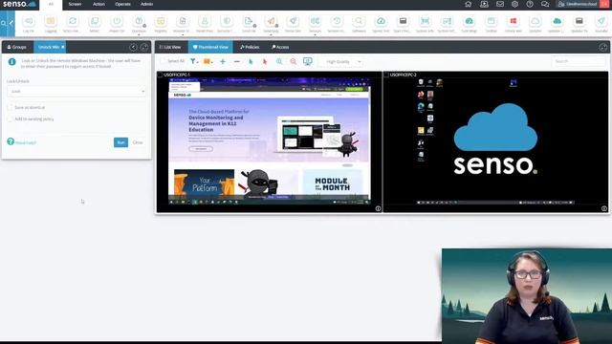Open settings gear in top bar

coord(514,4)
